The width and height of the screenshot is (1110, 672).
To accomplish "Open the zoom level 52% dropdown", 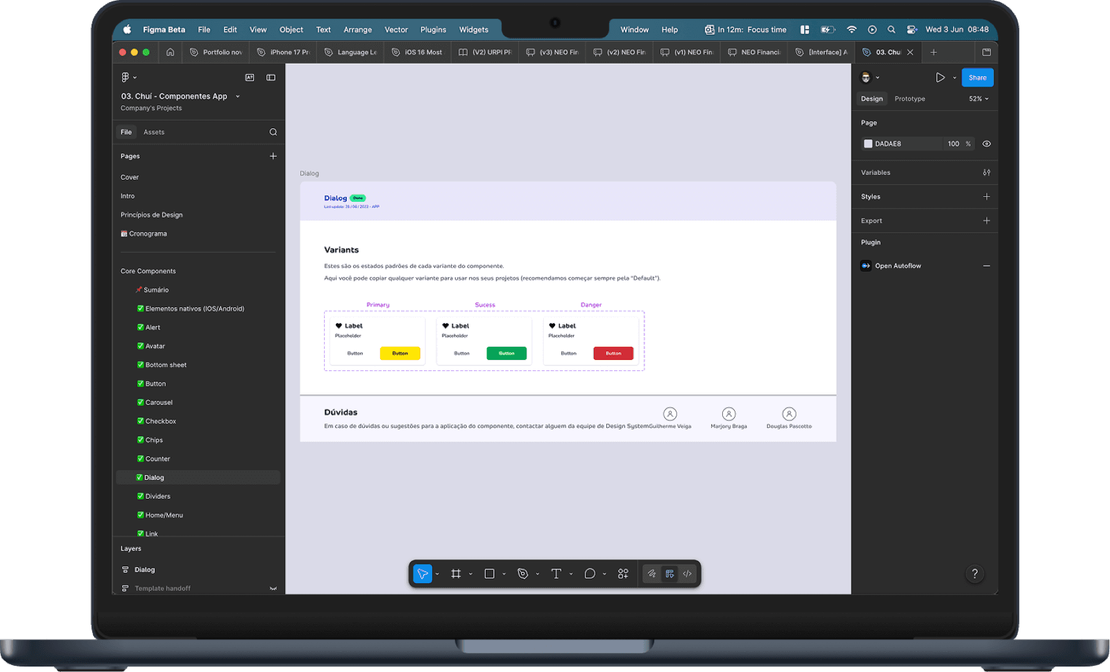I will (978, 98).
